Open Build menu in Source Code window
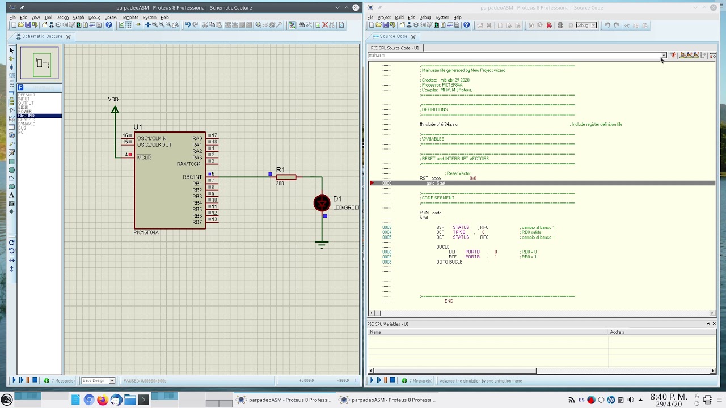The height and width of the screenshot is (408, 726). click(399, 18)
